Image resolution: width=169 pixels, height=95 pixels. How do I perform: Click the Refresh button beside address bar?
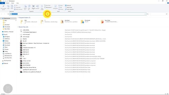148,14
